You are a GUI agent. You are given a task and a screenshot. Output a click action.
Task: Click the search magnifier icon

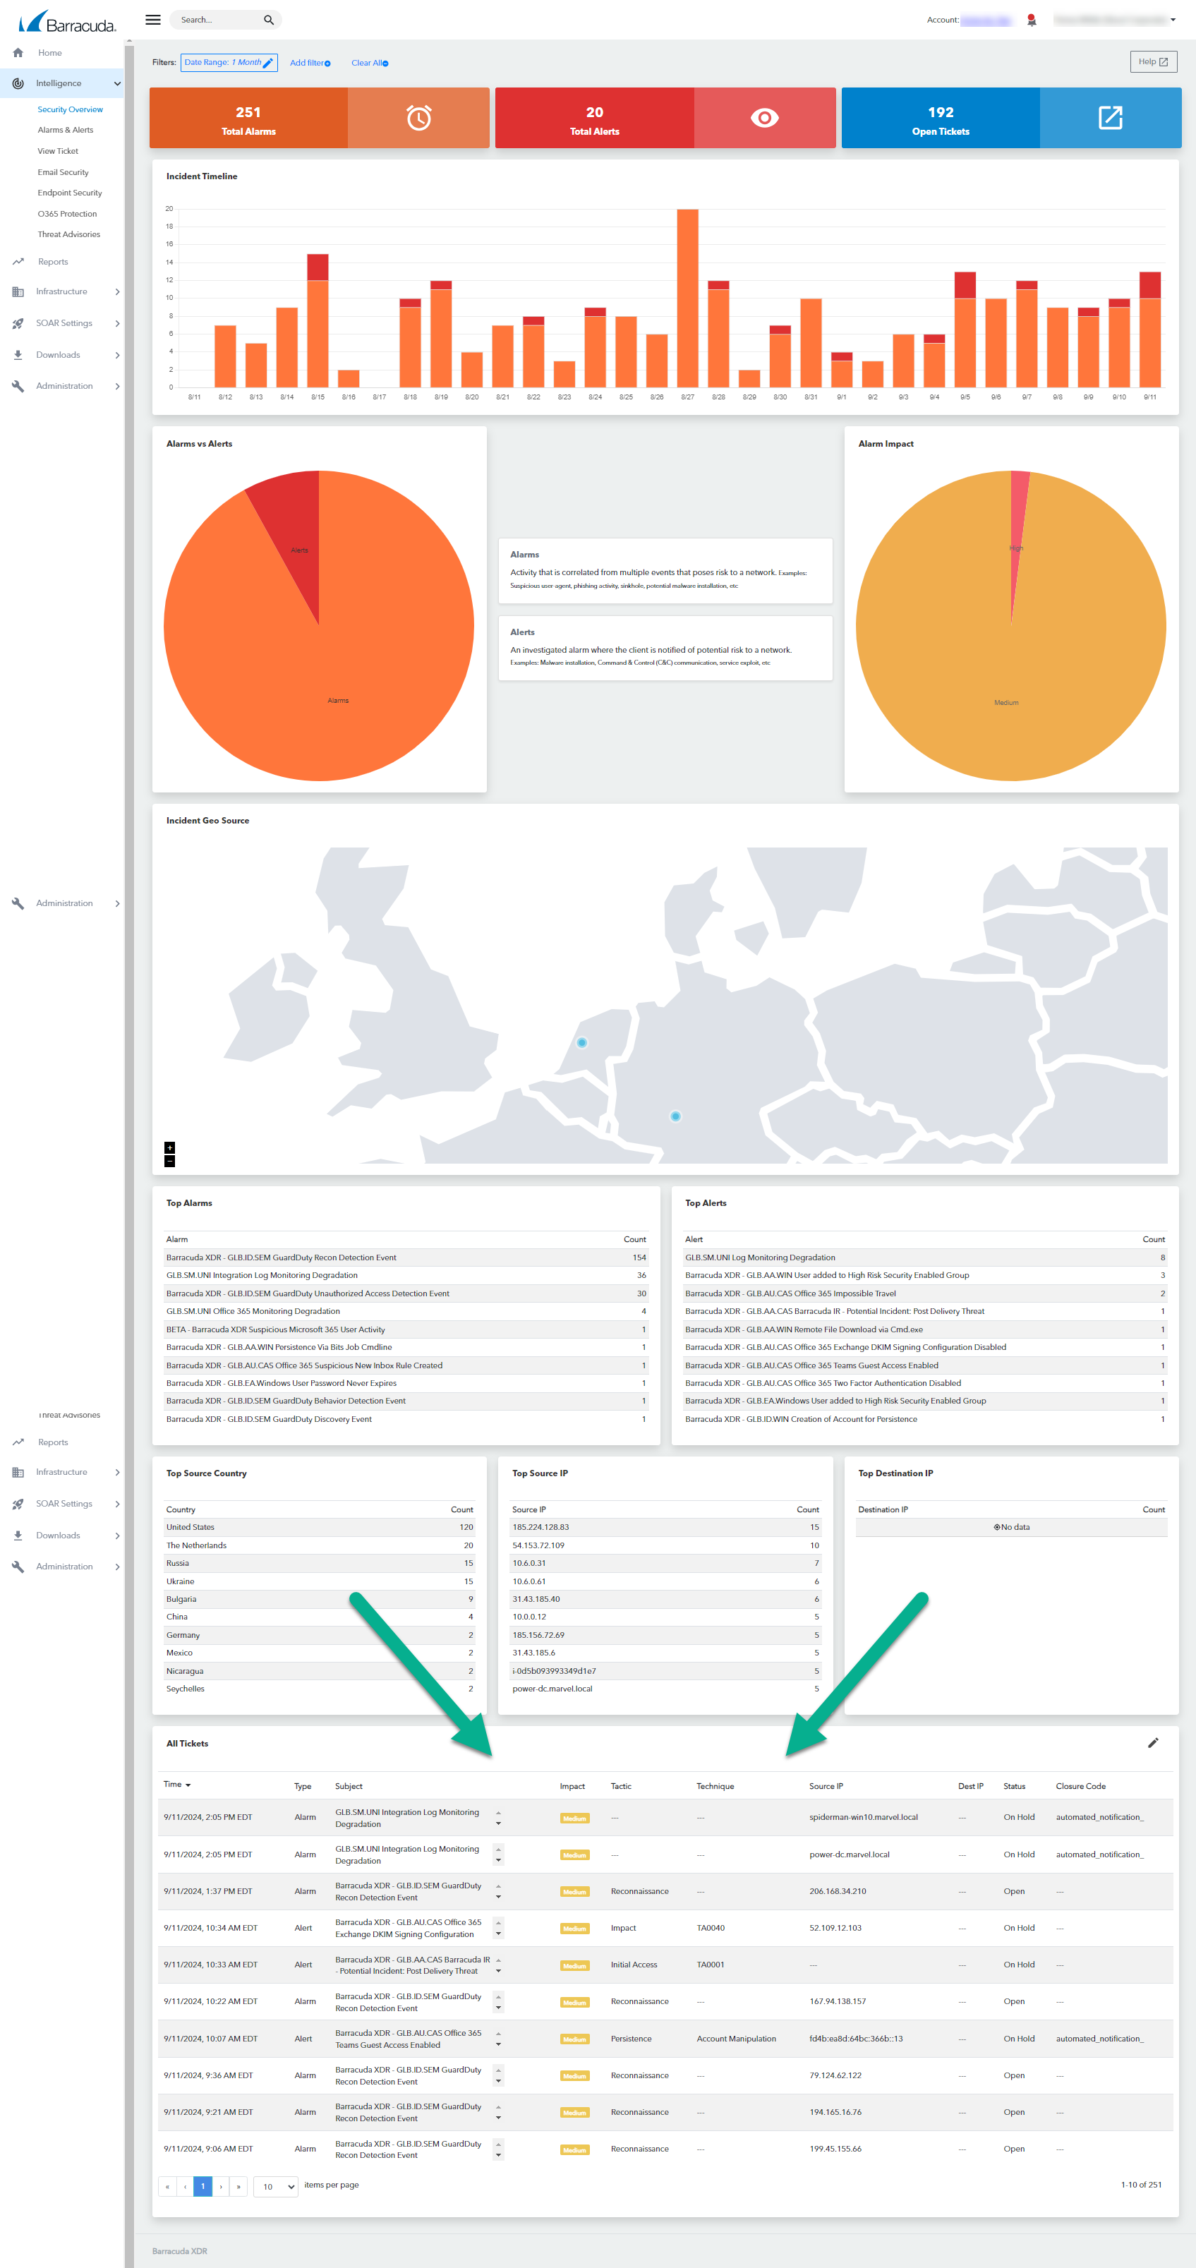tap(268, 19)
